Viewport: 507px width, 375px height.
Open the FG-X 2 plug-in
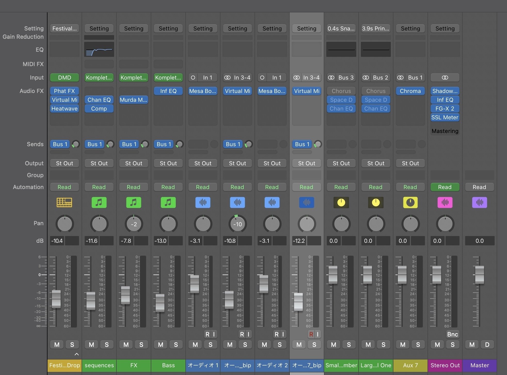coord(445,108)
